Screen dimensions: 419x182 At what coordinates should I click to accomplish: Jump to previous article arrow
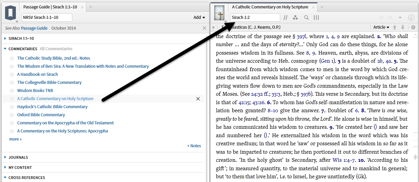[x=395, y=27]
